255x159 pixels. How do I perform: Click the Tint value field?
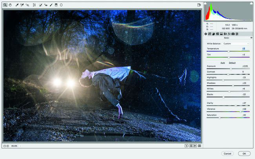click(x=245, y=54)
